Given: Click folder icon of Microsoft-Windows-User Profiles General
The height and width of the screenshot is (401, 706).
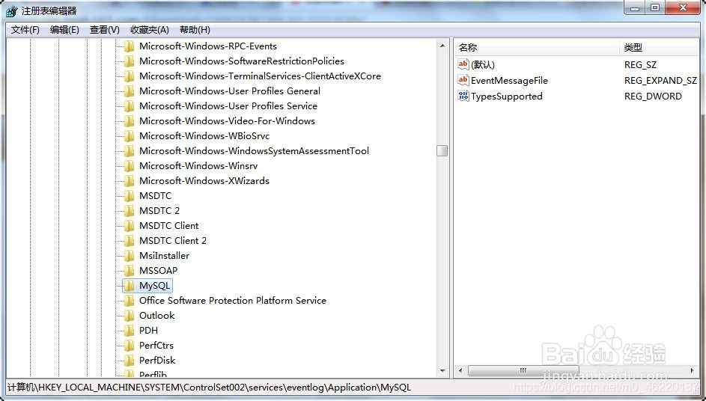Looking at the screenshot, I should point(130,91).
